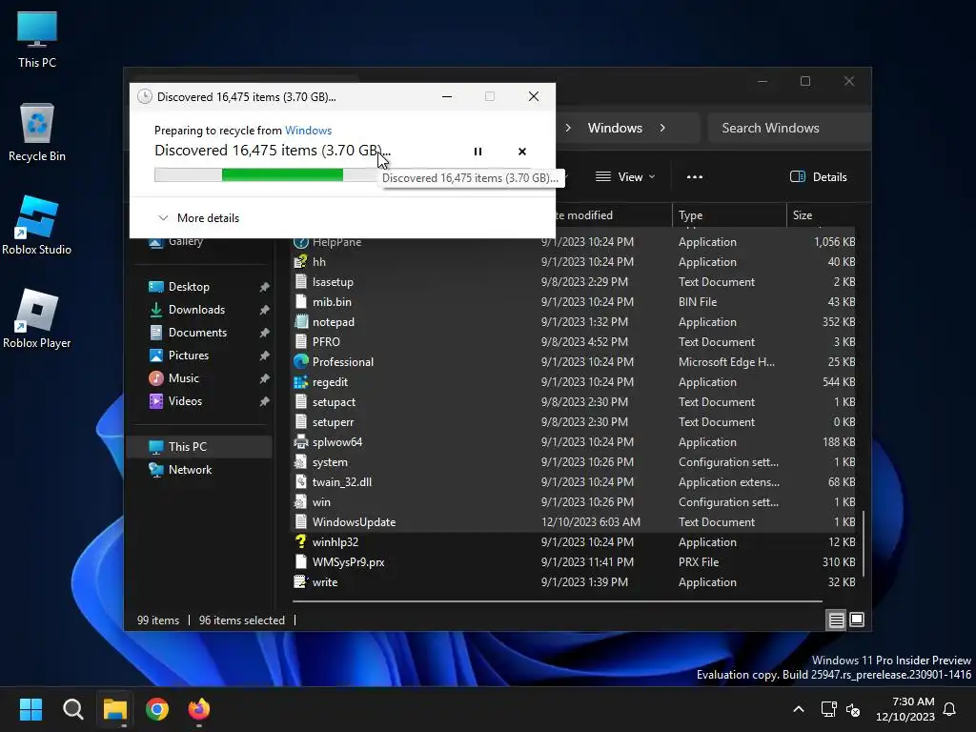Click the PFRO file name
The height and width of the screenshot is (732, 976).
[326, 342]
